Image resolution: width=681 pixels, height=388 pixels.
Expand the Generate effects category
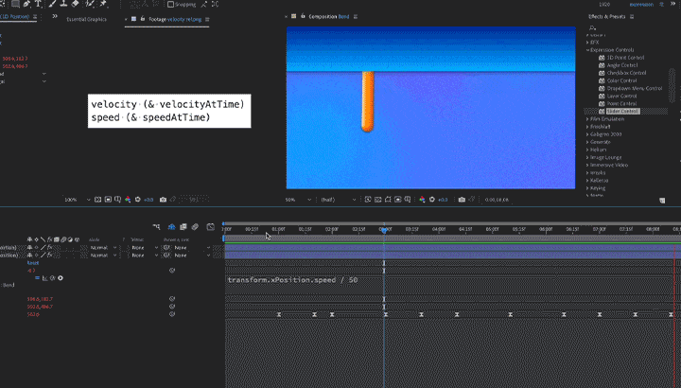(587, 142)
